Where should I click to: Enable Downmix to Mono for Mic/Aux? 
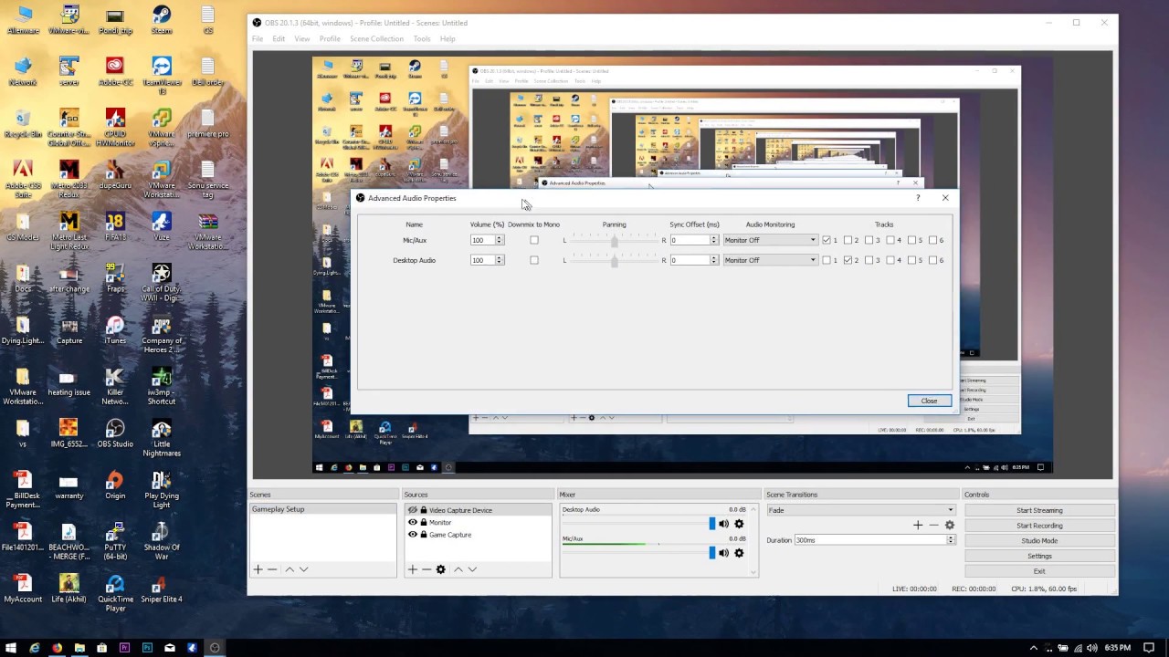point(534,240)
